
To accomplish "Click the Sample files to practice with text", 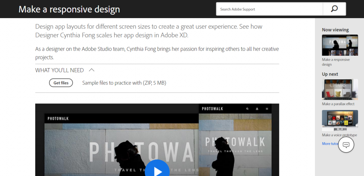I will tap(124, 83).
